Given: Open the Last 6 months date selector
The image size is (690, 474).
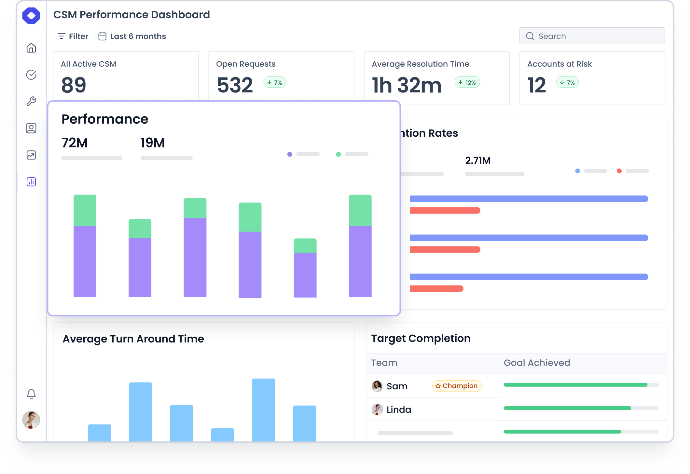Looking at the screenshot, I should [x=132, y=36].
